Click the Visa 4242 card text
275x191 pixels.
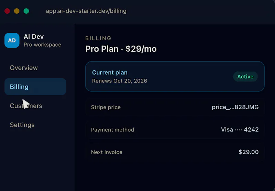(240, 129)
